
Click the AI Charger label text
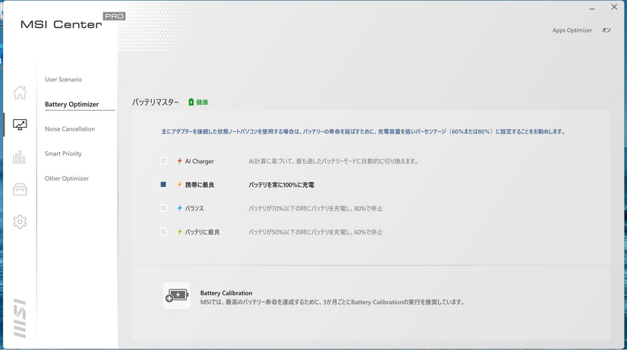[x=199, y=161]
